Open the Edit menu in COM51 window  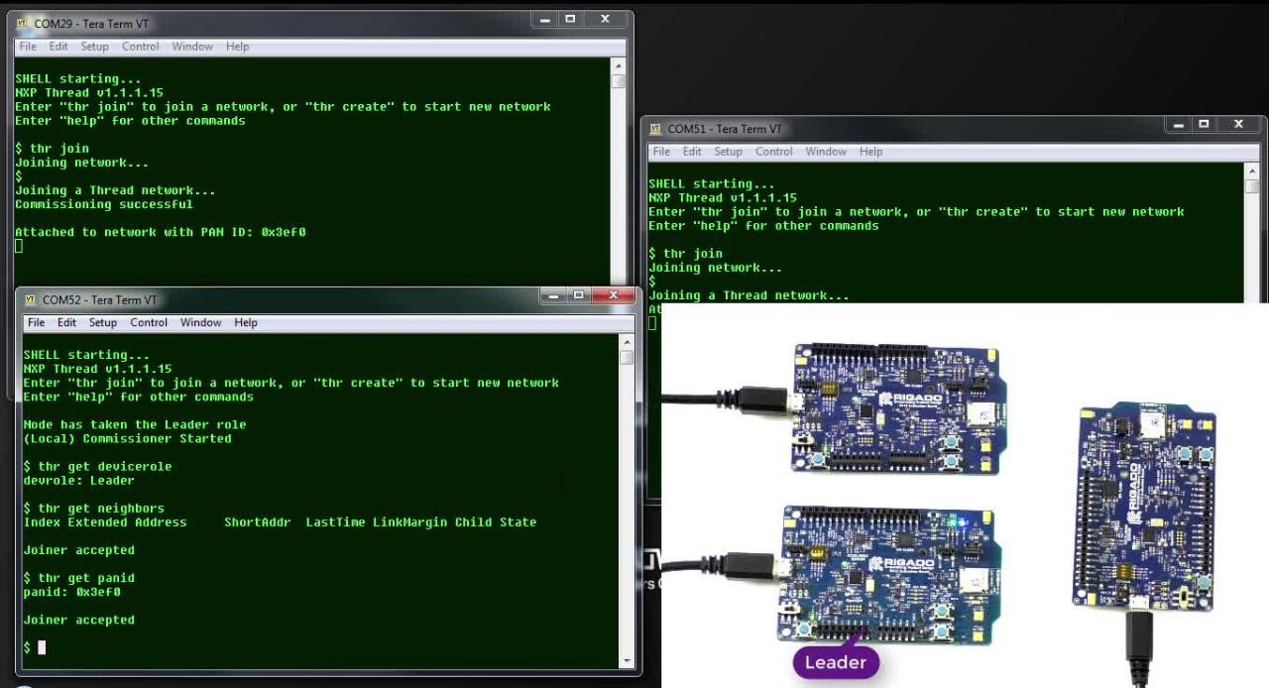(692, 152)
